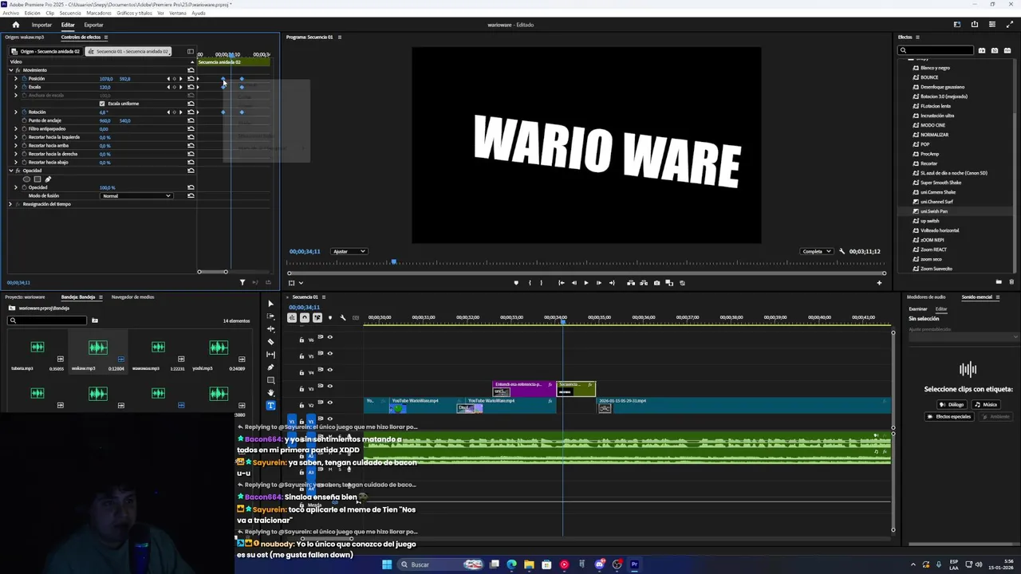The width and height of the screenshot is (1021, 574).
Task: Select free draw bezier mask pen
Action: click(47, 179)
